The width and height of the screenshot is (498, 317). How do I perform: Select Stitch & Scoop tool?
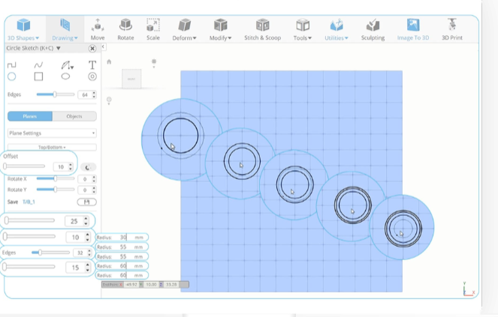[x=262, y=30]
